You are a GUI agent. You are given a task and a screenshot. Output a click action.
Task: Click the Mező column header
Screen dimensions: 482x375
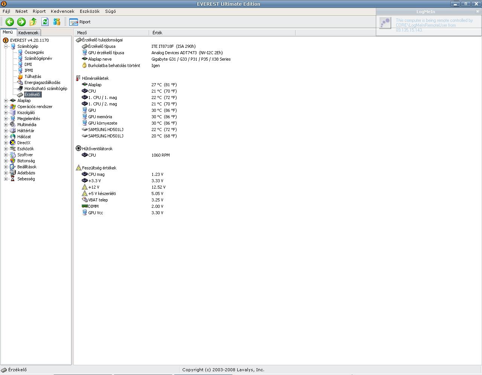click(111, 33)
